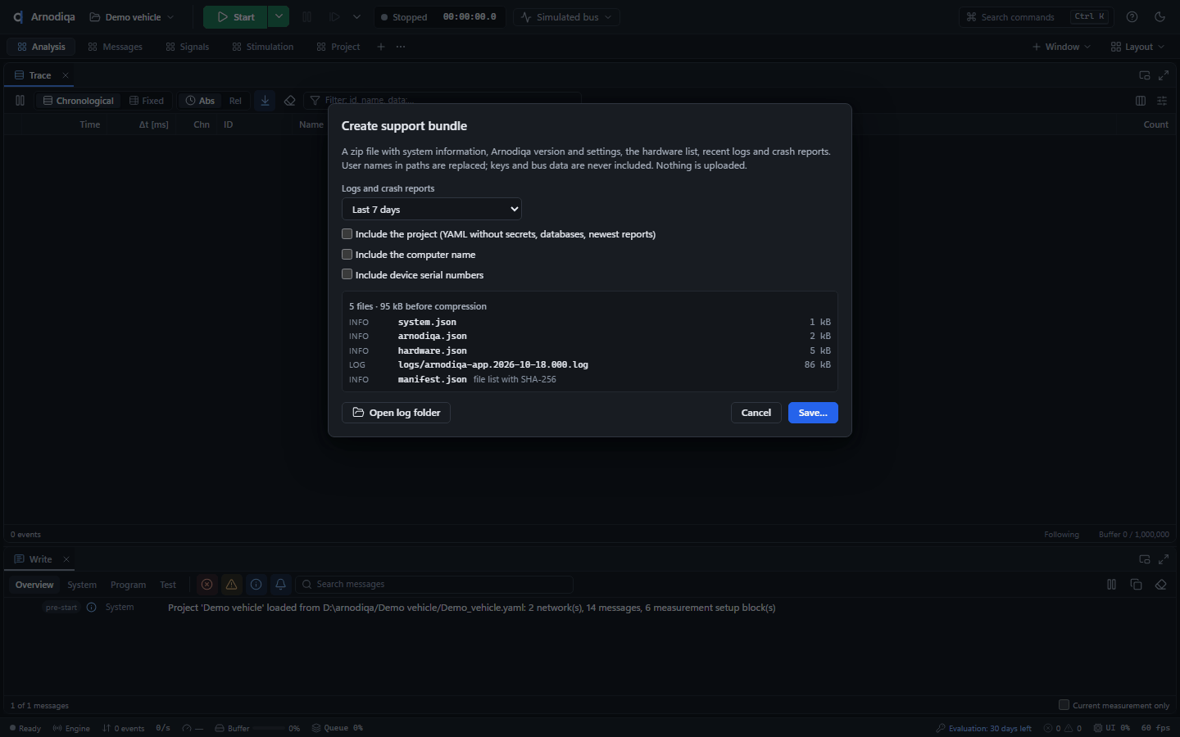Open the Demo vehicle project dropdown

click(x=132, y=17)
